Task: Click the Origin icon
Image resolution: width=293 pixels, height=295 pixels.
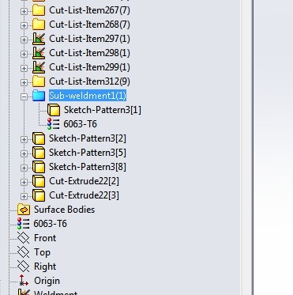Action: pyautogui.click(x=24, y=281)
